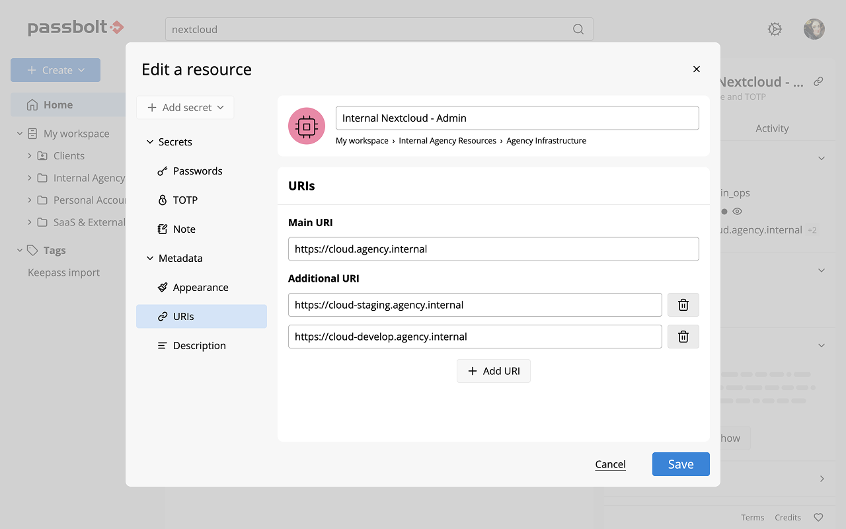Click the pink resource icon avatar
This screenshot has height=529, width=846.
coord(307,126)
